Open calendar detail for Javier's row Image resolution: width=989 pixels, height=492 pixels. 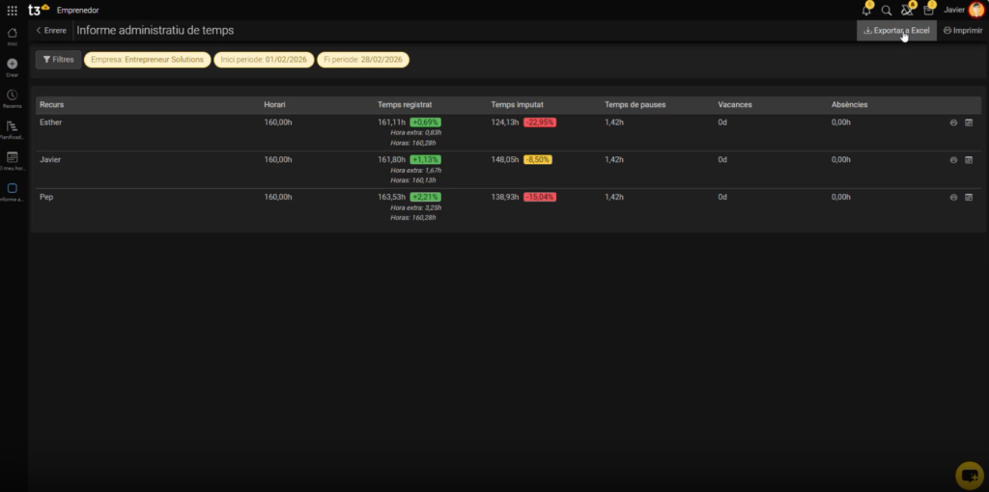coord(969,160)
